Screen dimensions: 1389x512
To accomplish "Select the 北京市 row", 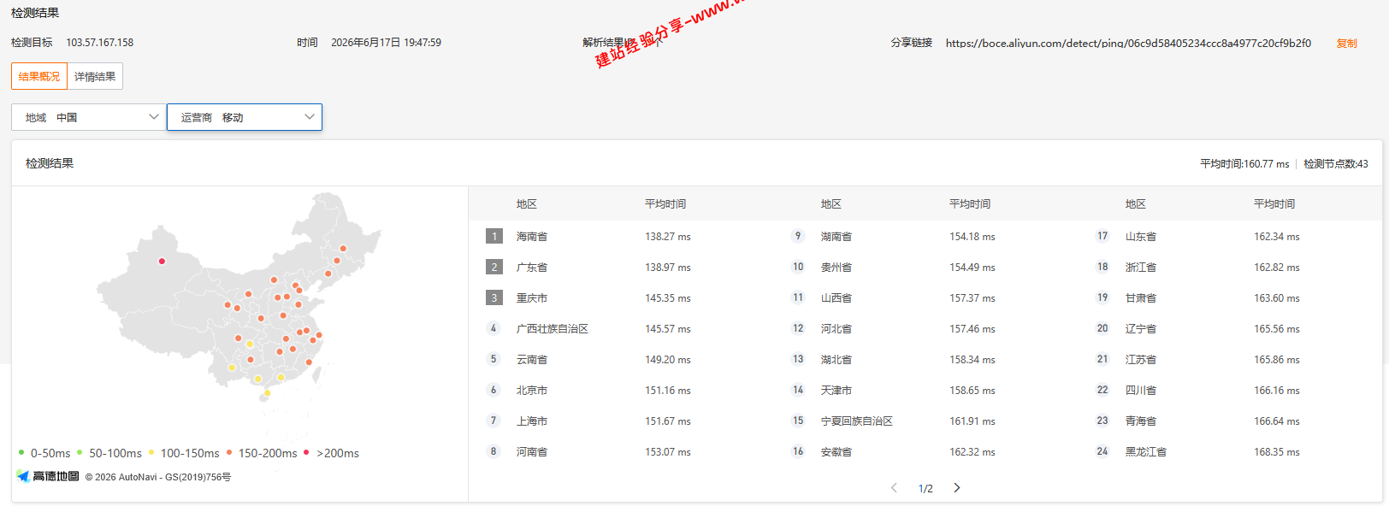I will (x=621, y=390).
